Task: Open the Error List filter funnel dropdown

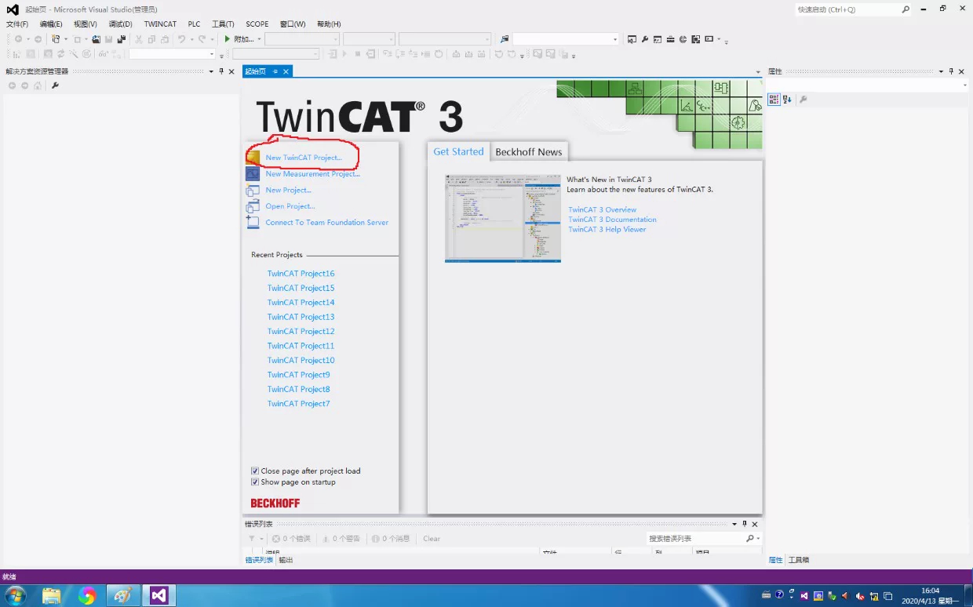Action: [x=255, y=539]
